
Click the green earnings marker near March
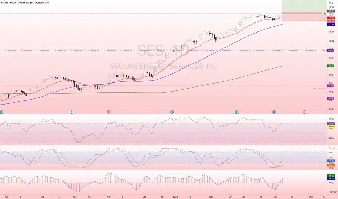pos(237,112)
